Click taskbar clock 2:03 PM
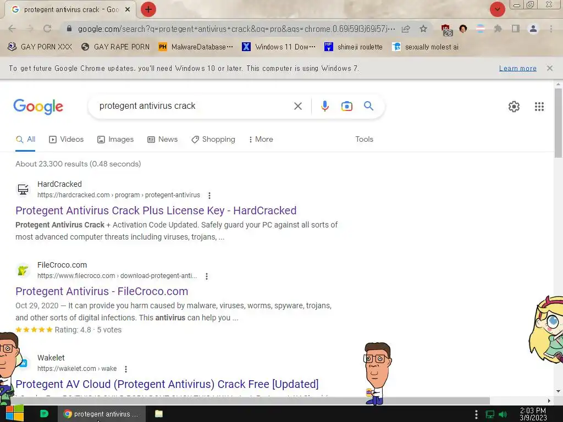Image resolution: width=563 pixels, height=422 pixels. point(533,414)
